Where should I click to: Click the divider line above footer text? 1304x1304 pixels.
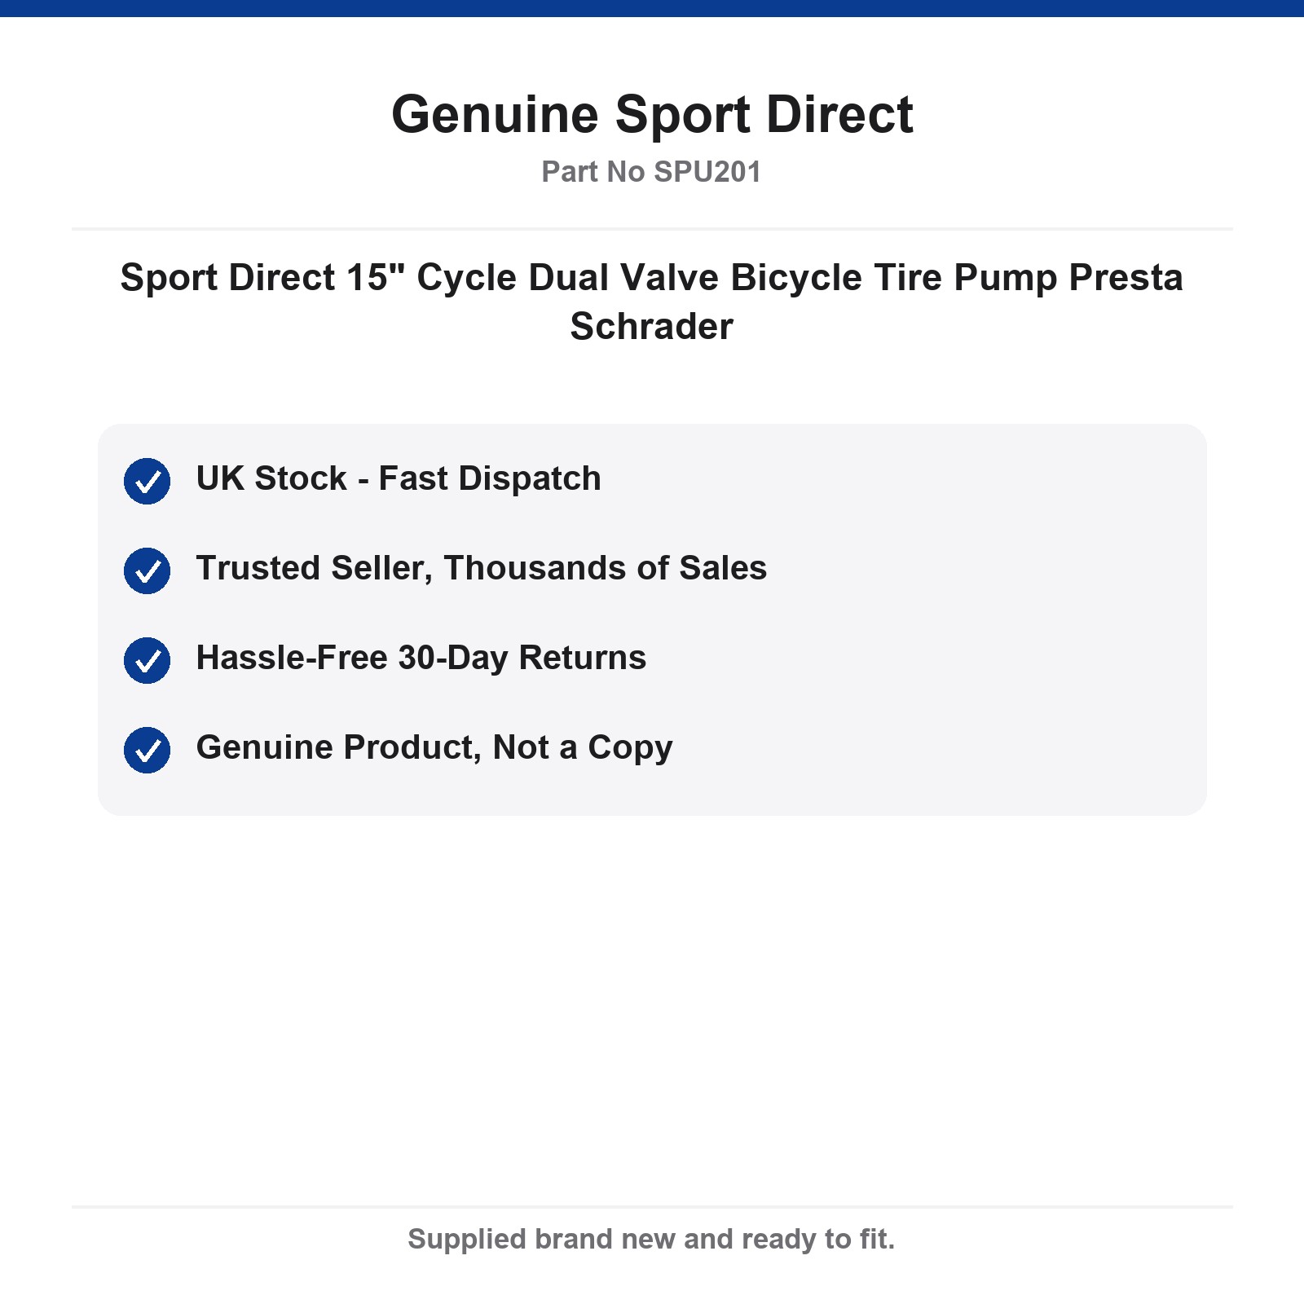coord(652,1207)
